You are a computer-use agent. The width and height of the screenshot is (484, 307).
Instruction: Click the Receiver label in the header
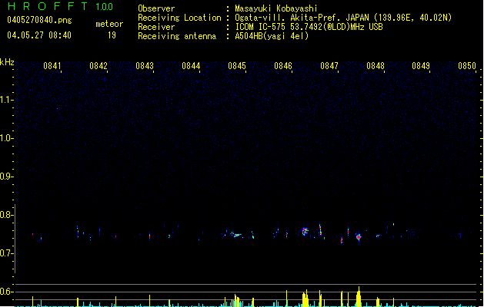(156, 27)
